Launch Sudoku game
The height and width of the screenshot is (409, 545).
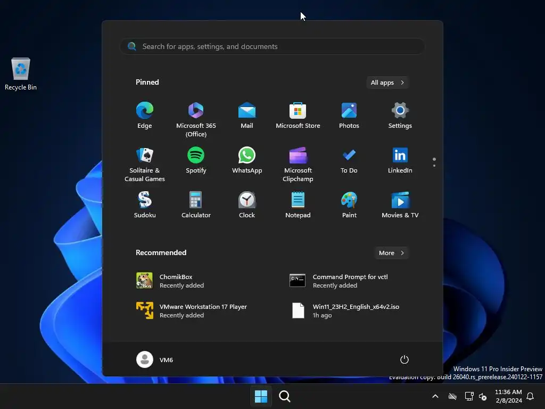(145, 205)
